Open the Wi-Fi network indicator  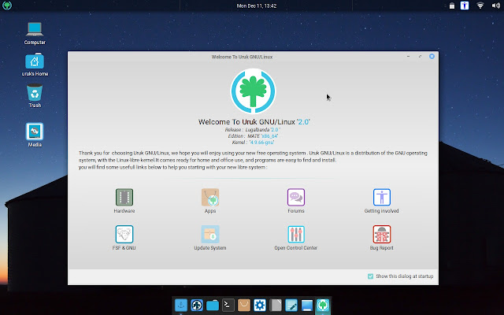[480, 6]
